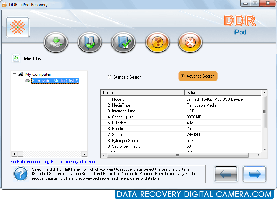Click 'JetFlash TS4GJFV30 USB Device' value
The width and height of the screenshot is (277, 199).
coord(215,99)
